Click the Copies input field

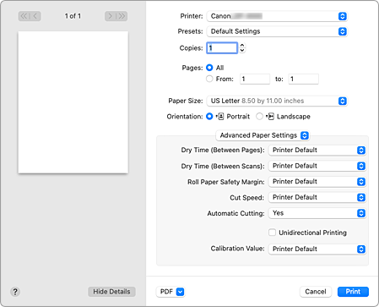[222, 48]
